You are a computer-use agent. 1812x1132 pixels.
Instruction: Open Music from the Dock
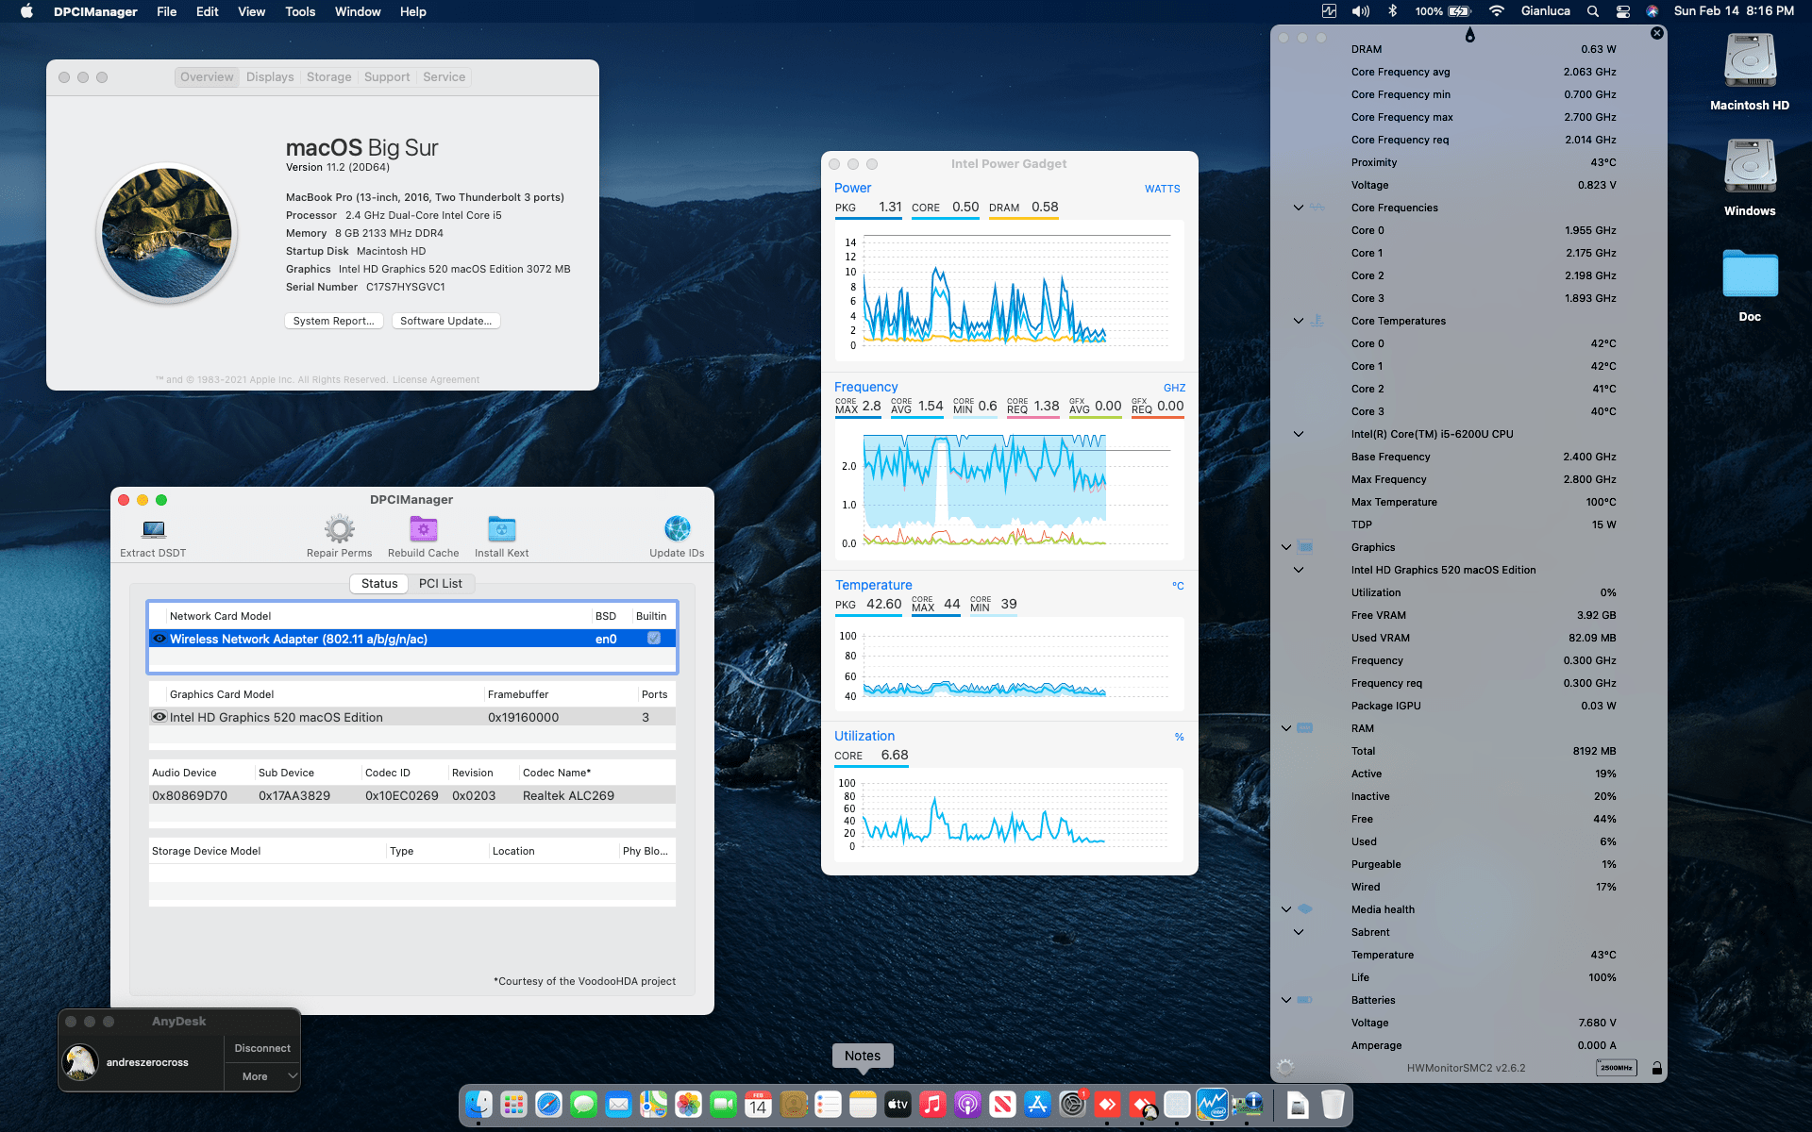coord(933,1104)
